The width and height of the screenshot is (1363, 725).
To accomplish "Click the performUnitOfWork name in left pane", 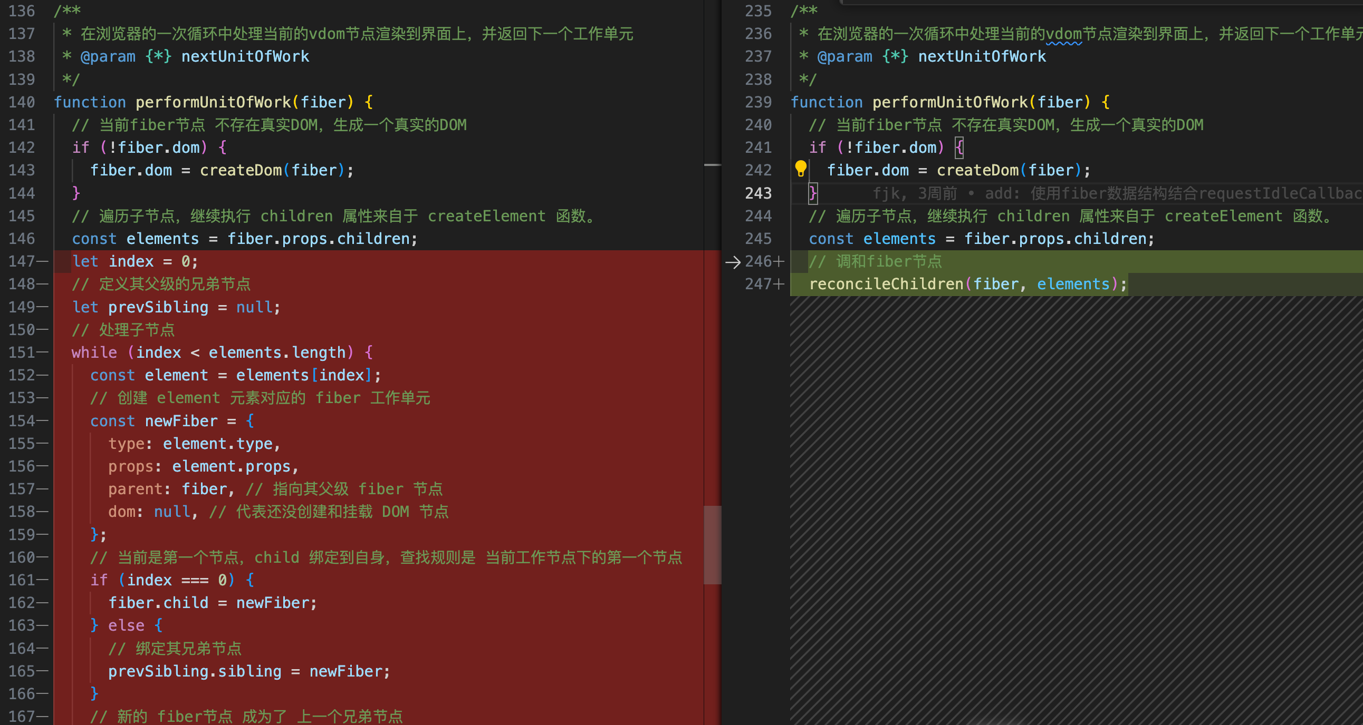I will [213, 102].
